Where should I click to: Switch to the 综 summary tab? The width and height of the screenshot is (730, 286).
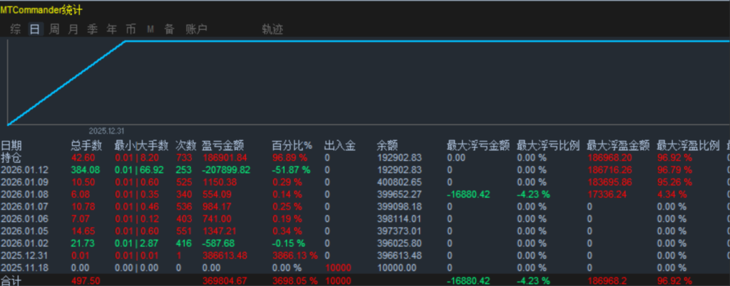(16, 29)
